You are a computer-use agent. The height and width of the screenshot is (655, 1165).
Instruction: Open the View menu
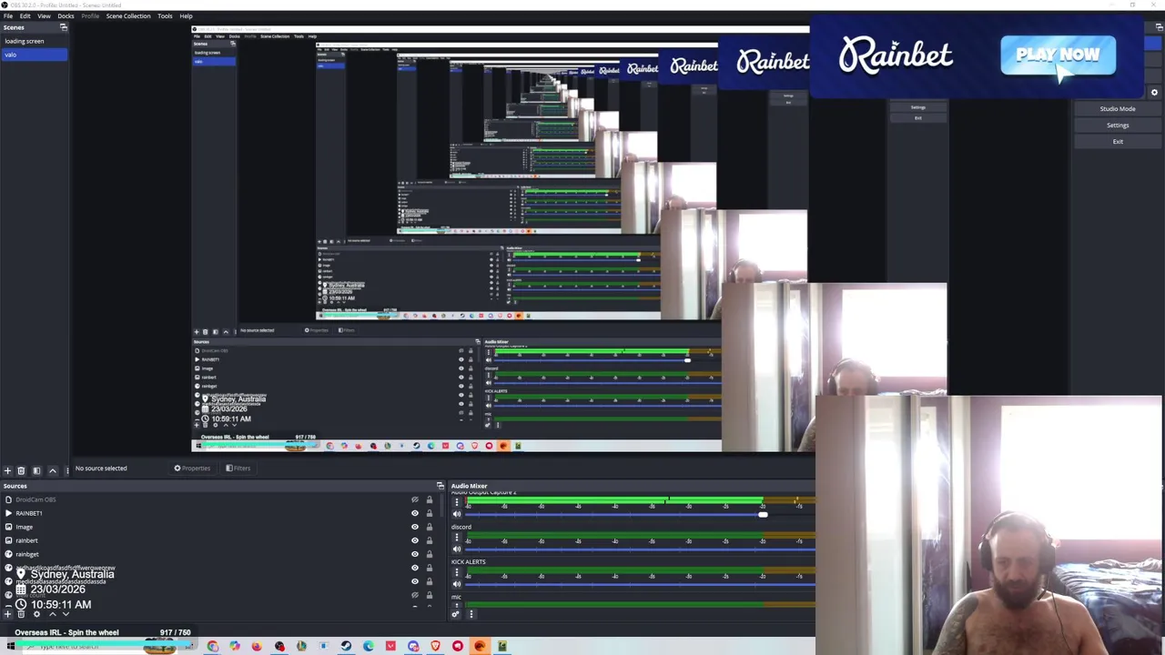[44, 15]
